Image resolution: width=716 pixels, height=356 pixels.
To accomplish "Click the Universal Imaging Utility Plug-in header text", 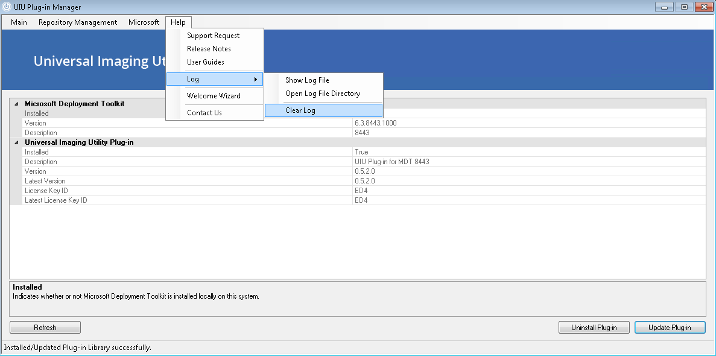I will click(79, 142).
